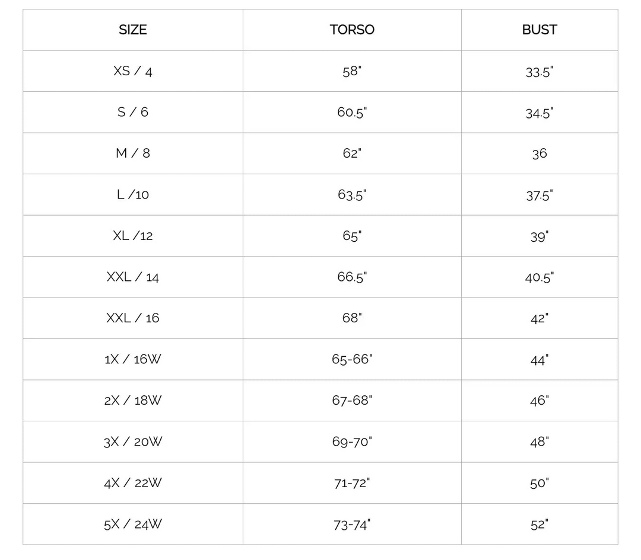Select the 73-74" torso value
The height and width of the screenshot is (560, 641).
coord(352,524)
